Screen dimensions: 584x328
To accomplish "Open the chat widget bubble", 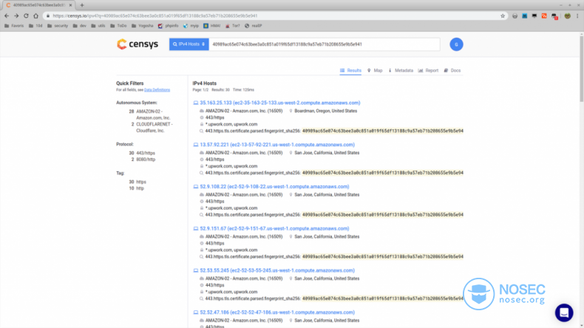I will (x=564, y=312).
